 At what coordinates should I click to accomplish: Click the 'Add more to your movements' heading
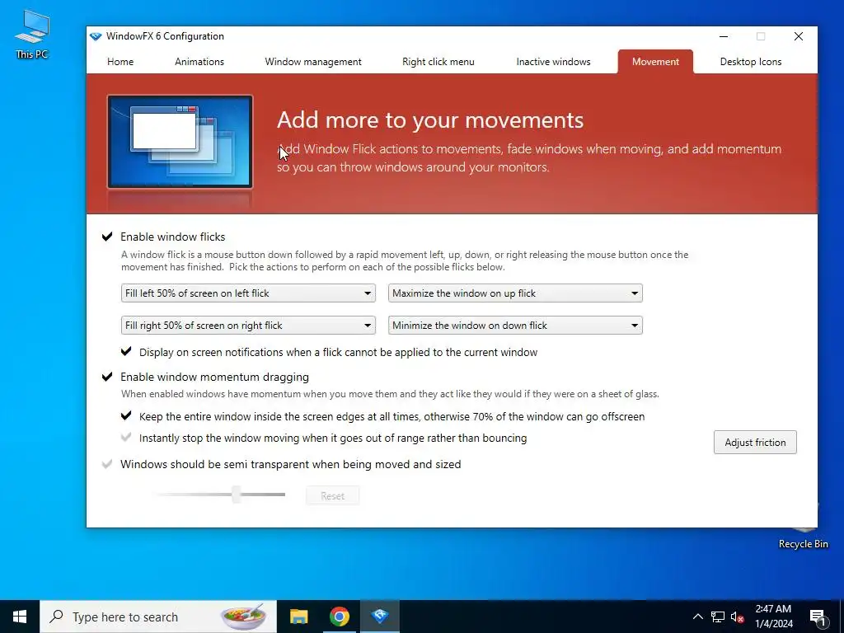pos(430,120)
